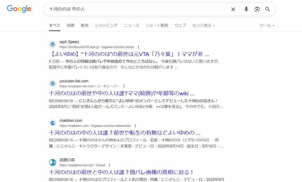302x182 pixels.
Task: Click the 話題の森 site favicon
Action: click(53, 163)
